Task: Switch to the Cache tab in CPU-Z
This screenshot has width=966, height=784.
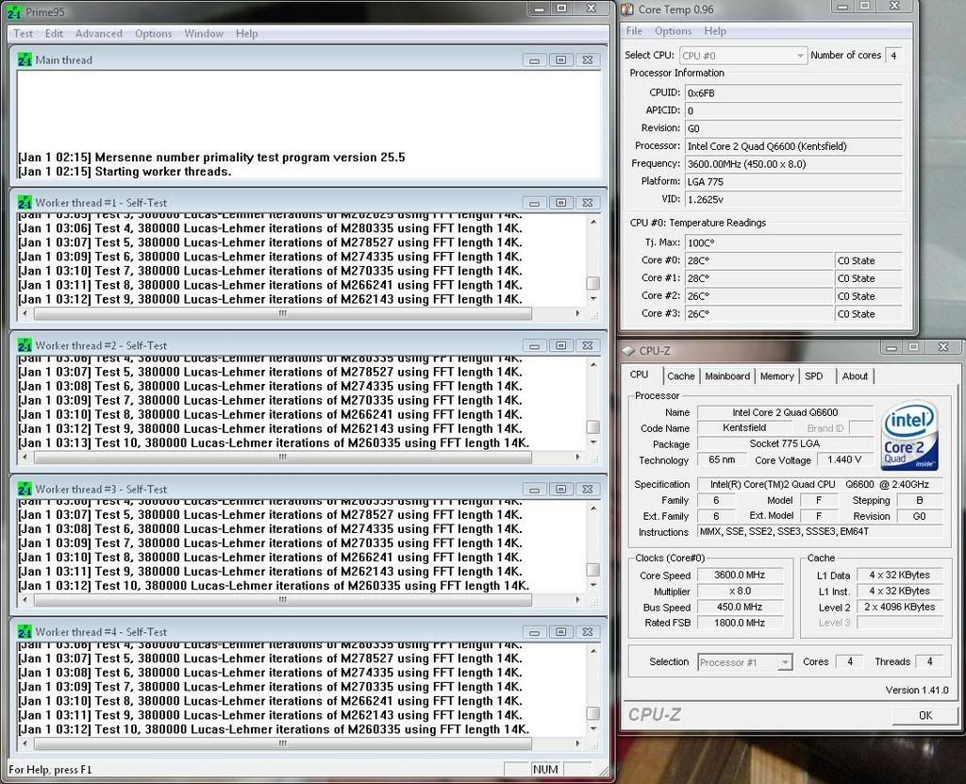Action: coord(681,376)
